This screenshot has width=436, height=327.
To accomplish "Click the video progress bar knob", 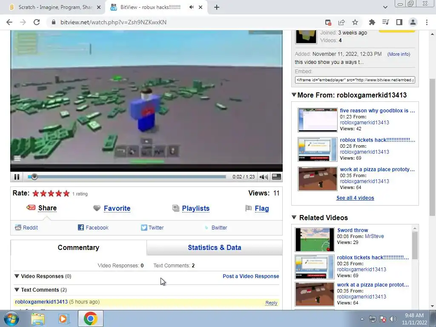I will 34,177.
